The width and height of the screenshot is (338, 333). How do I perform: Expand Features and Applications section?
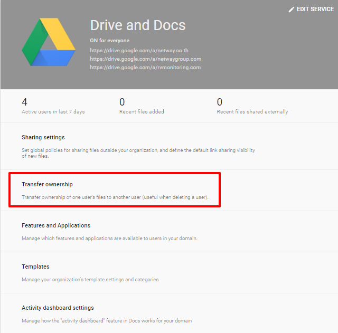coord(56,225)
